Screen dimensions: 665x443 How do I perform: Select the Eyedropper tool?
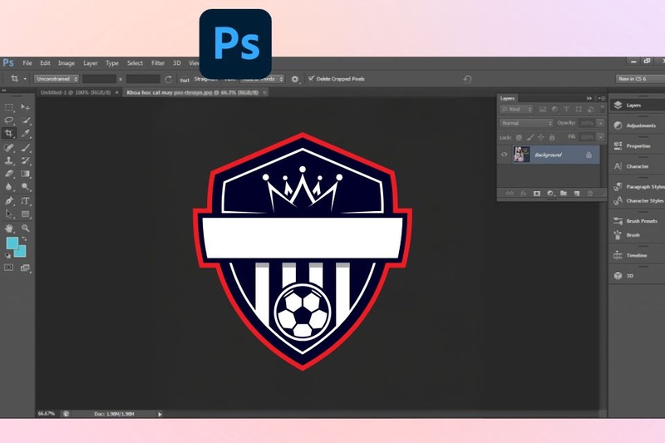[x=26, y=134]
